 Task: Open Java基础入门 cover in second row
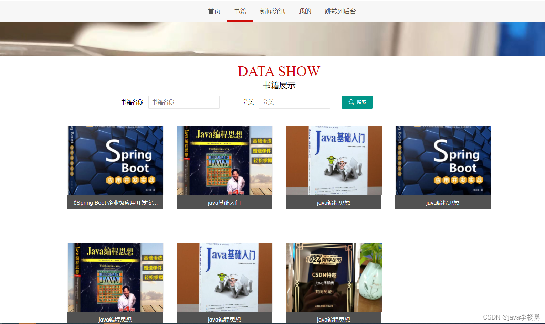224,278
